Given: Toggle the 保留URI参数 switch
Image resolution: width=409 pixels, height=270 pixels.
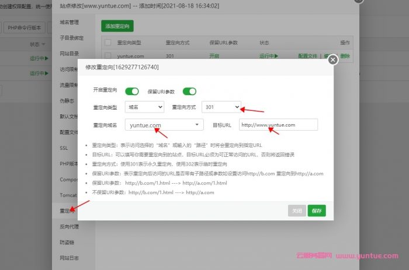Looking at the screenshot, I should pyautogui.click(x=189, y=91).
